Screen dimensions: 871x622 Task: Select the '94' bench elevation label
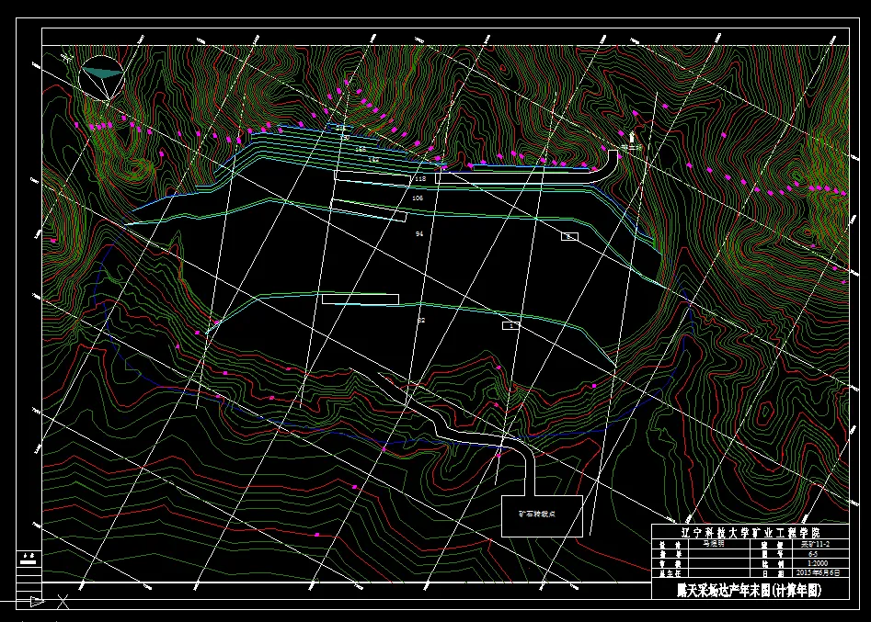[x=419, y=233]
